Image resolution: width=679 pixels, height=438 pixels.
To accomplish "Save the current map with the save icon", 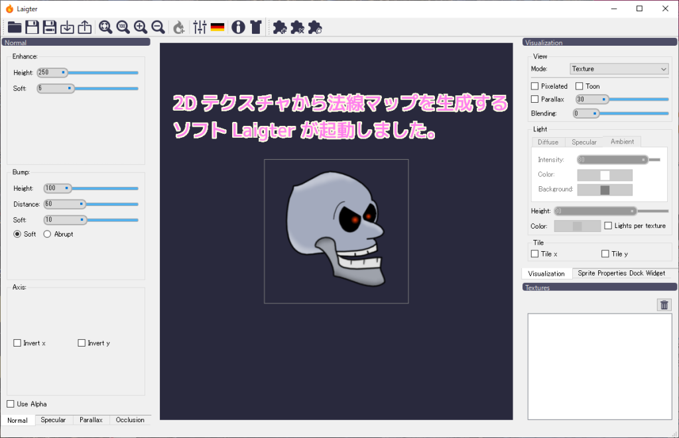I will [x=32, y=27].
